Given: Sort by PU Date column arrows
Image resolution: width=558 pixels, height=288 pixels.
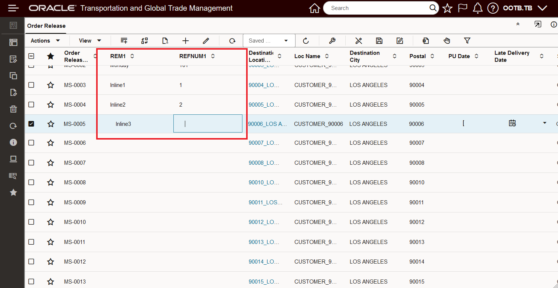Looking at the screenshot, I should [x=476, y=56].
